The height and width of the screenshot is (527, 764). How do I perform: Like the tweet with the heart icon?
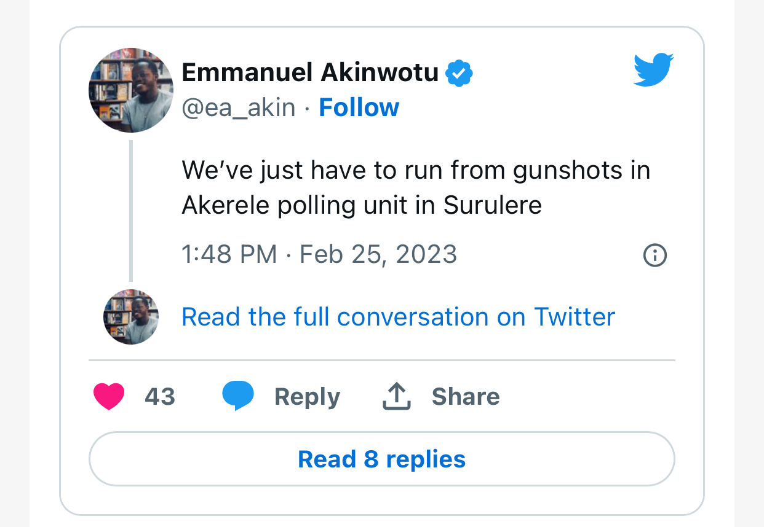pos(109,396)
